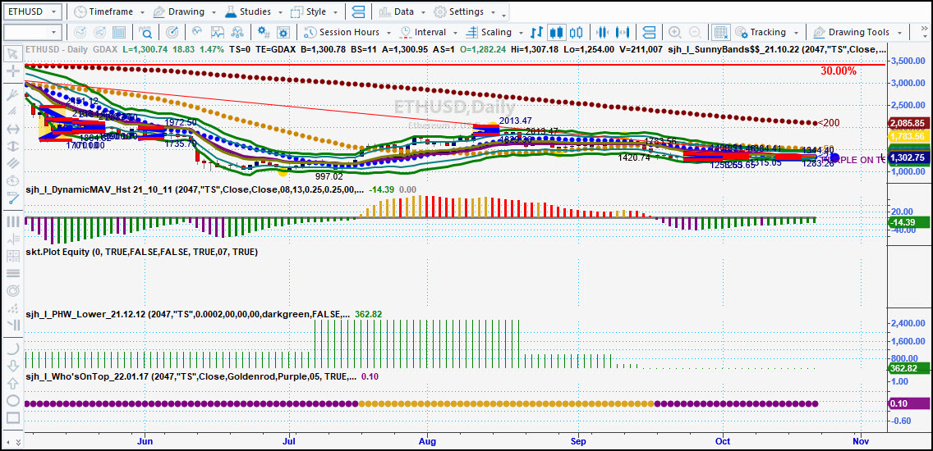Open the Settings menu

click(x=466, y=11)
